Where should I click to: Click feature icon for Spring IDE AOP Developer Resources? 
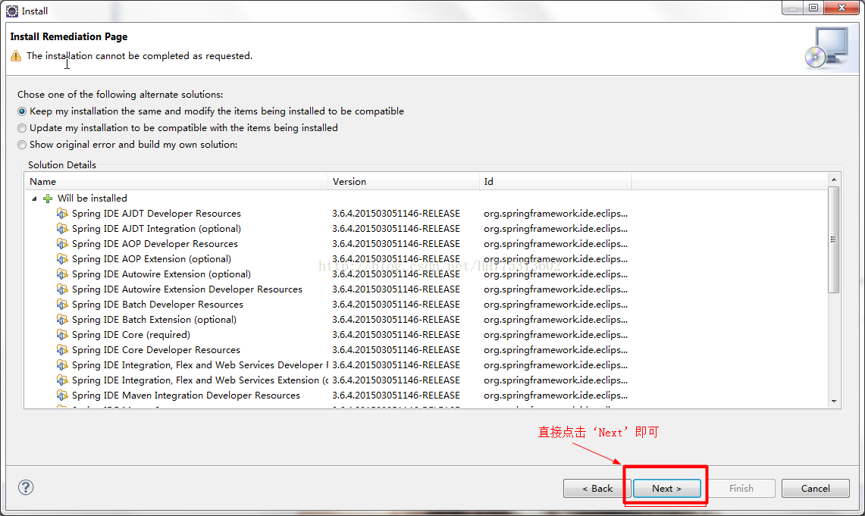62,244
